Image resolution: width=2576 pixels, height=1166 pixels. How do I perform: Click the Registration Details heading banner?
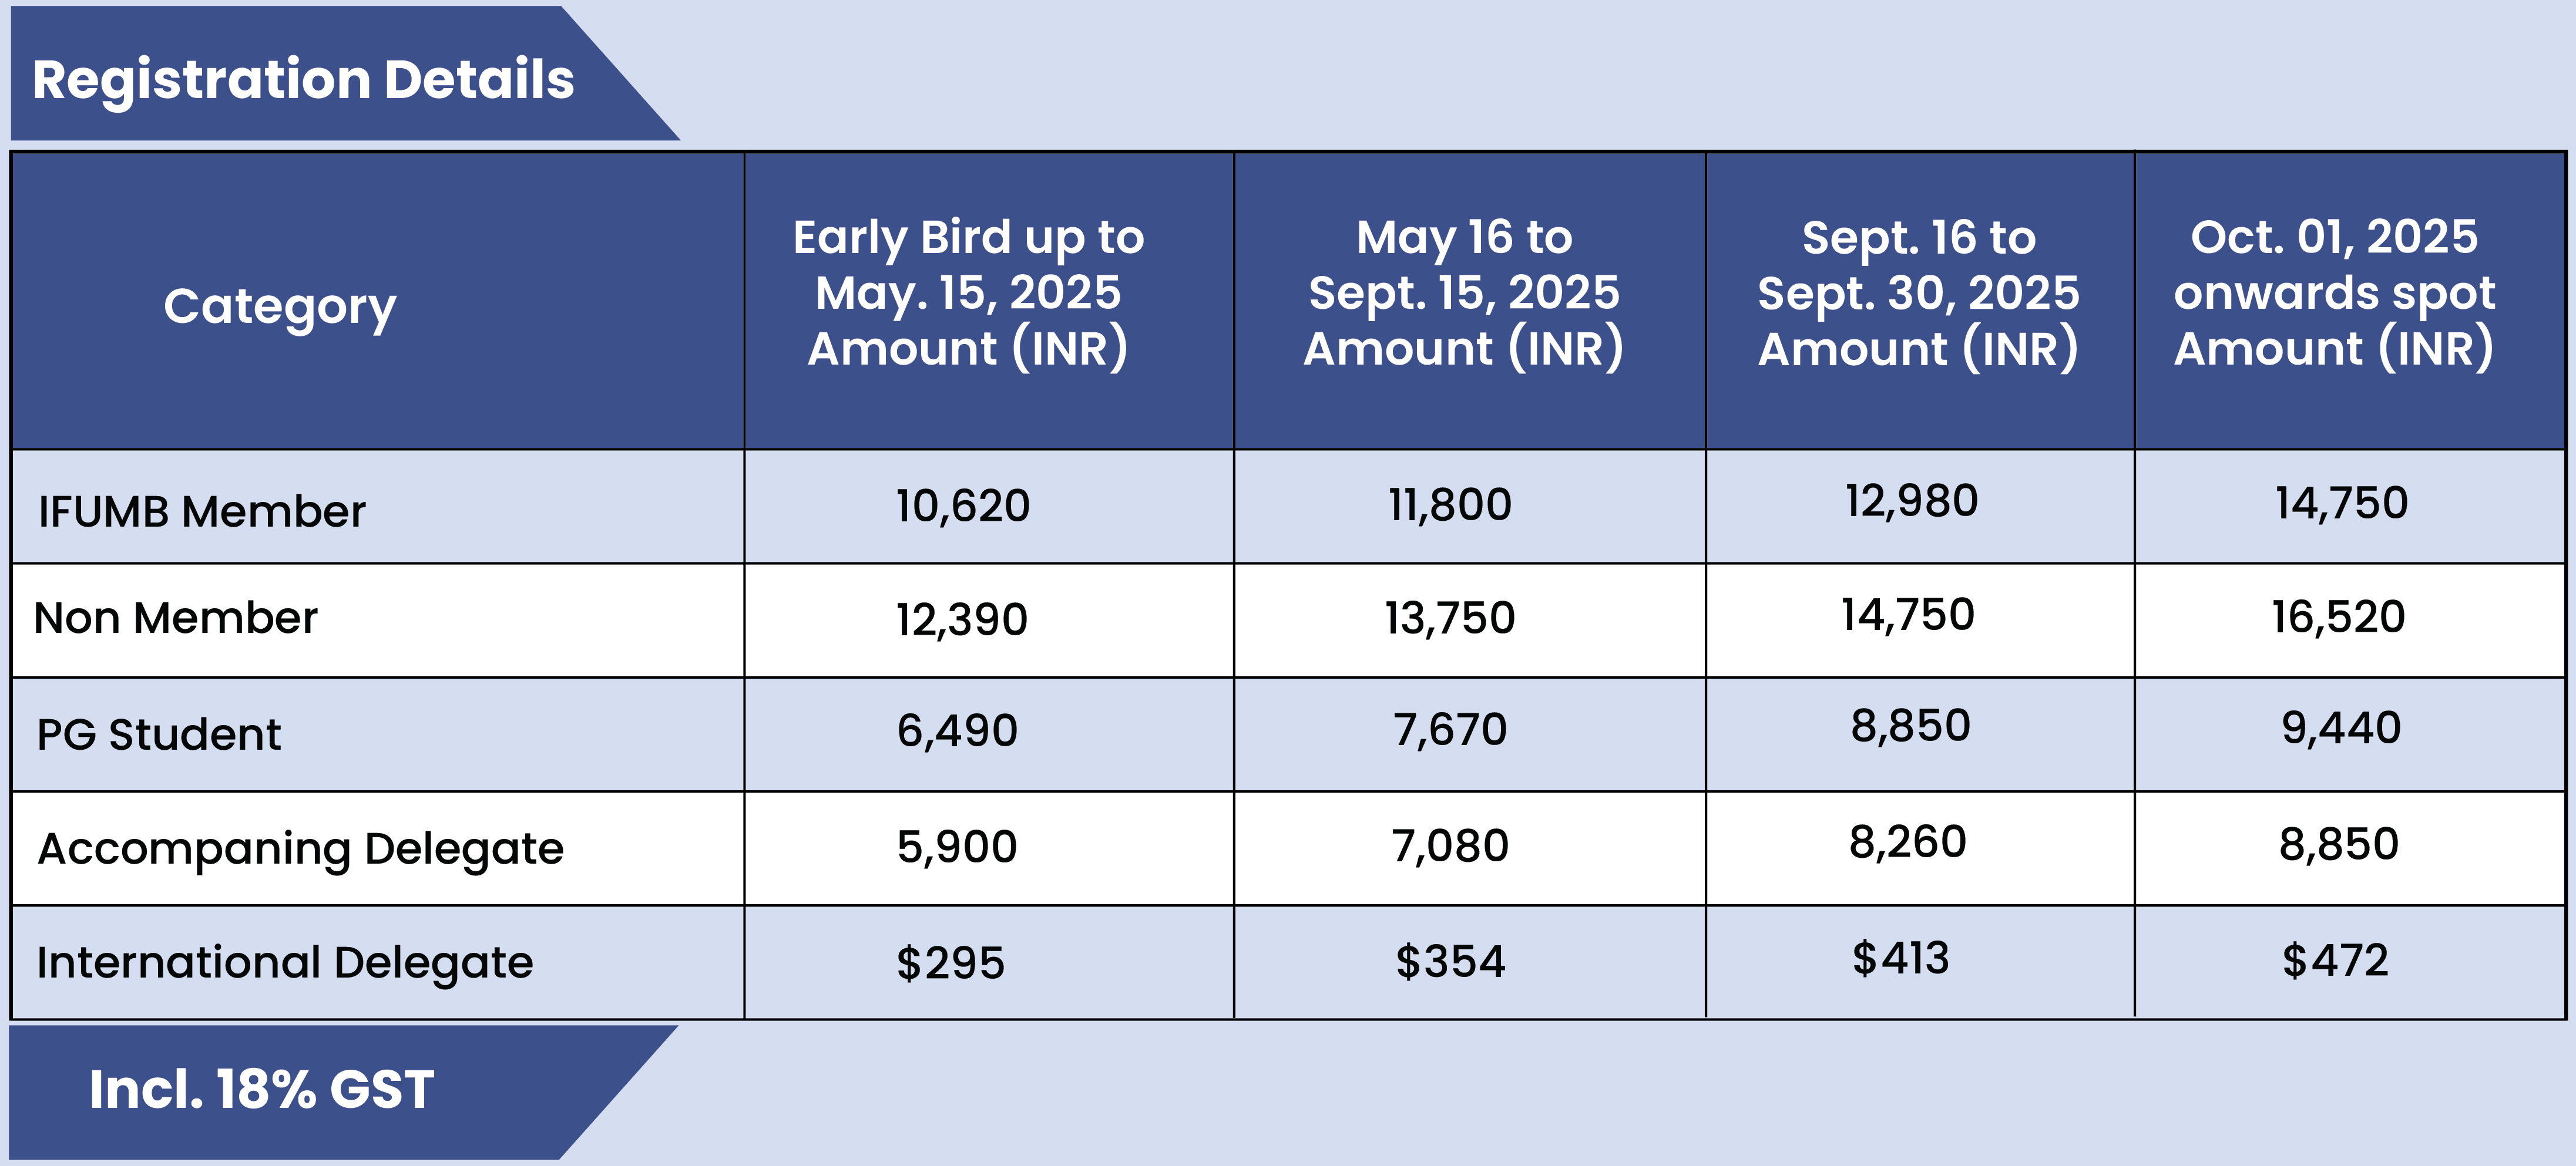point(303,79)
